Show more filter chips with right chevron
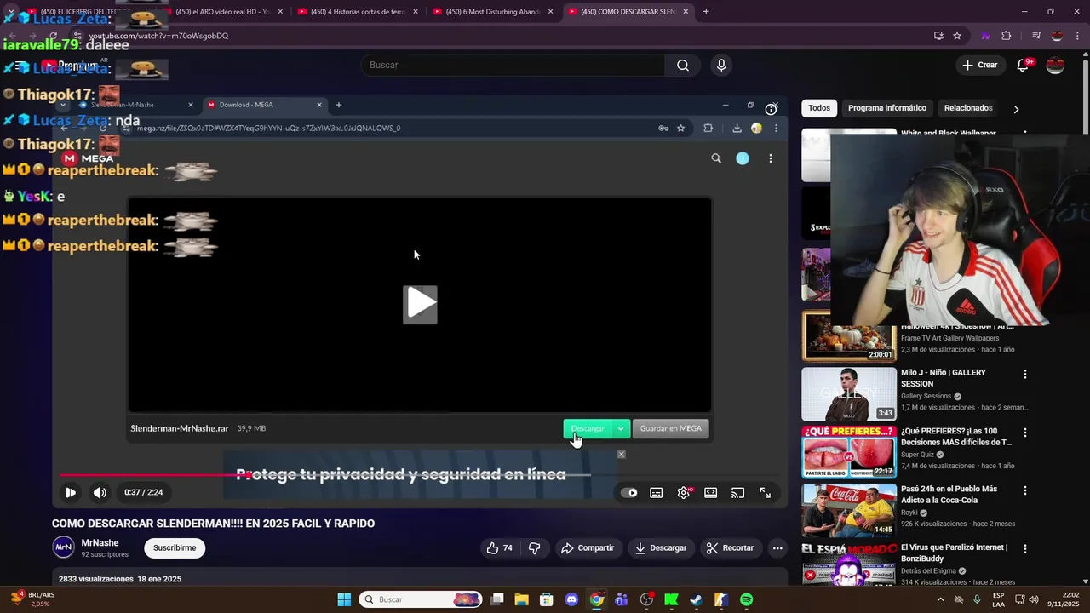 1015,109
